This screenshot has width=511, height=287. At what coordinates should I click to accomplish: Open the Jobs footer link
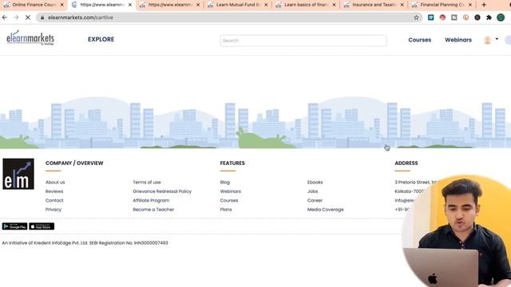312,191
